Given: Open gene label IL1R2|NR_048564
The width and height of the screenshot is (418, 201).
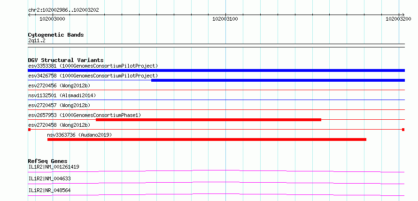Looking at the screenshot, I should (50, 190).
